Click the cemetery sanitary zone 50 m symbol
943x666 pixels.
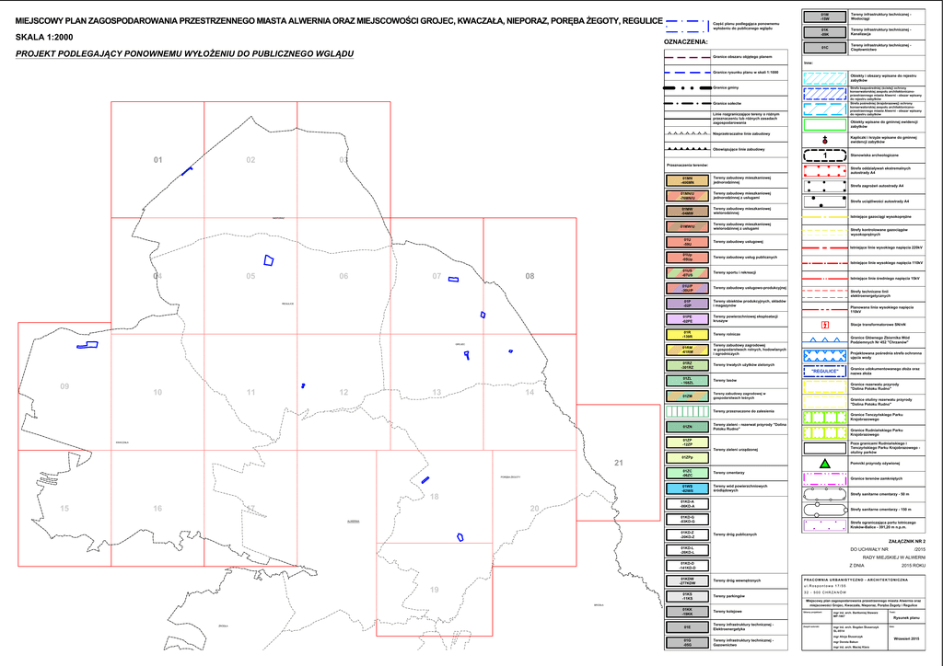[825, 494]
